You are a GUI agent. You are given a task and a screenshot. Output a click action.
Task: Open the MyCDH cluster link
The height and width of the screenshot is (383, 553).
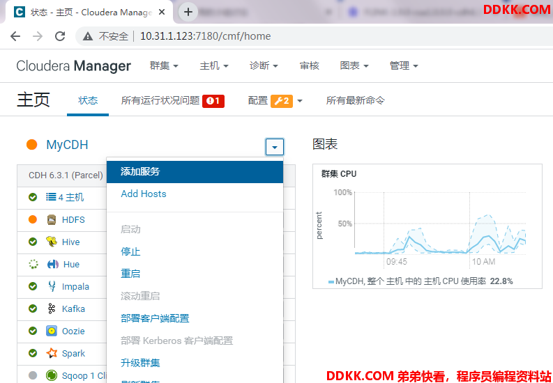point(67,145)
